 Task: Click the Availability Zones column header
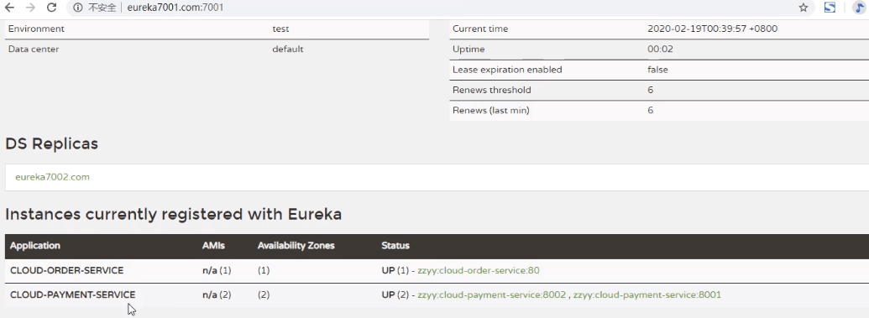point(296,246)
